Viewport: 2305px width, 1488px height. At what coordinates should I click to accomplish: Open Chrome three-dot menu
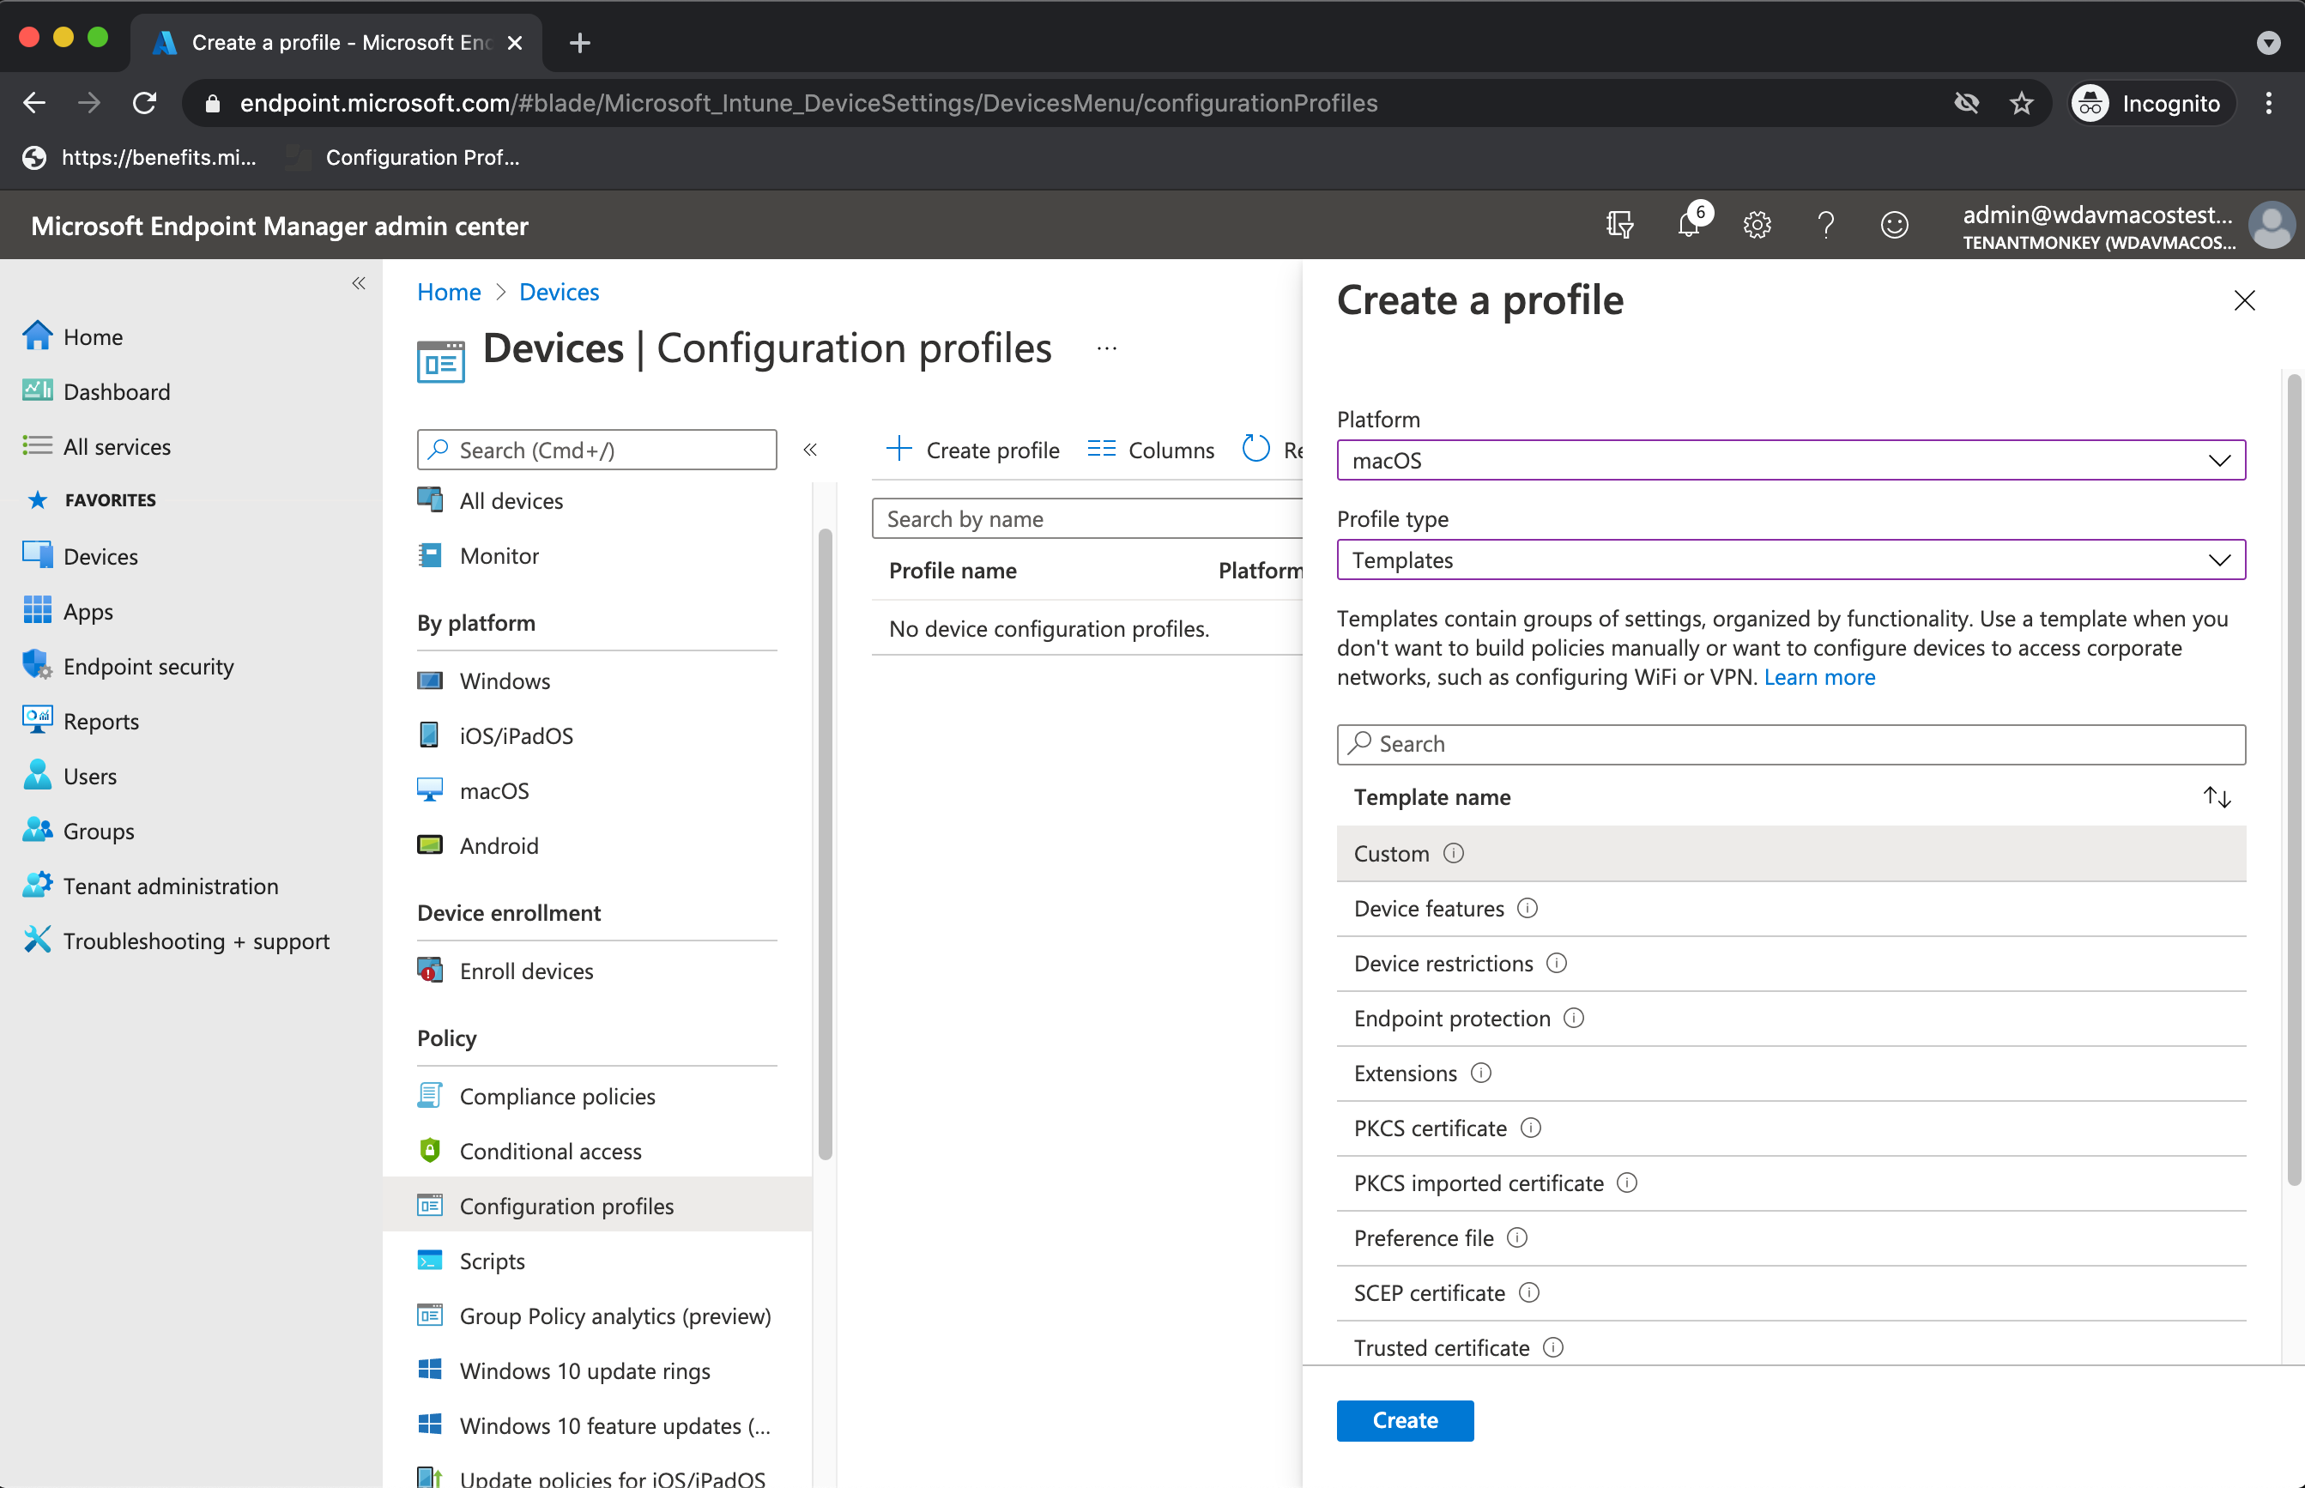pos(2268,103)
